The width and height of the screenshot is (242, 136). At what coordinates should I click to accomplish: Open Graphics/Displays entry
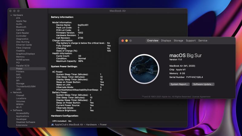click(25, 54)
